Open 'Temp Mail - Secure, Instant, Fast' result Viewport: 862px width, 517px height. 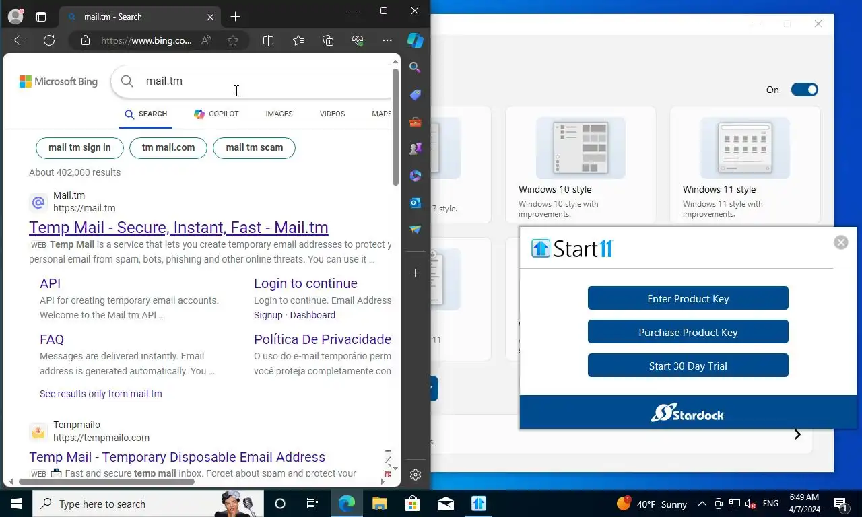(x=178, y=228)
